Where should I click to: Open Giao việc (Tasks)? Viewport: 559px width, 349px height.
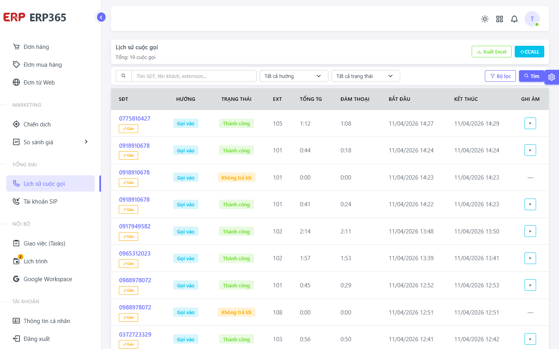pos(50,244)
